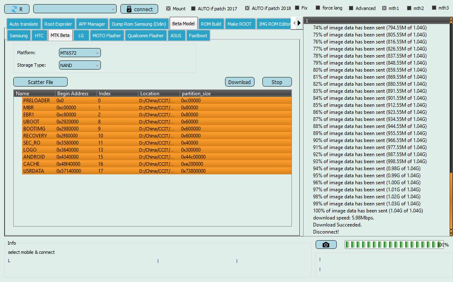
Task: Enable the Fix checkbox
Action: point(297,8)
